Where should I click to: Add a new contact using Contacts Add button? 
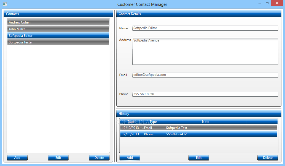click(17, 158)
